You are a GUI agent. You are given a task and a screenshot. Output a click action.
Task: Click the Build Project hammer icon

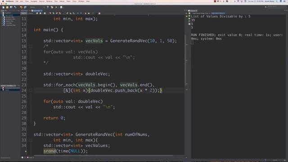(48, 7)
